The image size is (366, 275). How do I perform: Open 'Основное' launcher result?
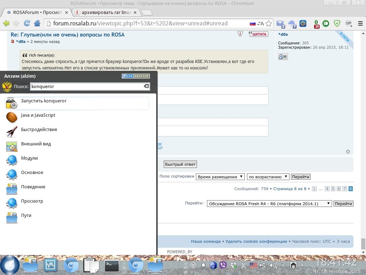coord(77,175)
